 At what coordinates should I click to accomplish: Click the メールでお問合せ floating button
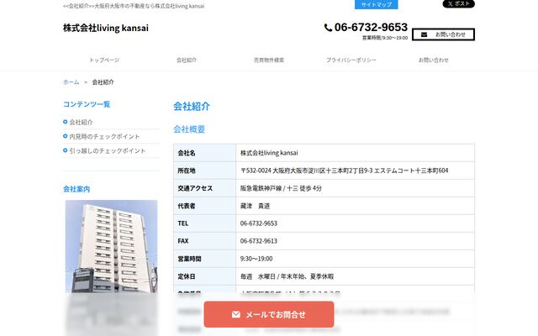pos(269,314)
